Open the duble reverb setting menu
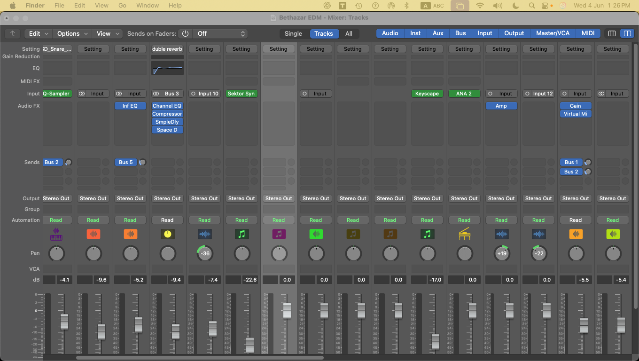 click(167, 49)
